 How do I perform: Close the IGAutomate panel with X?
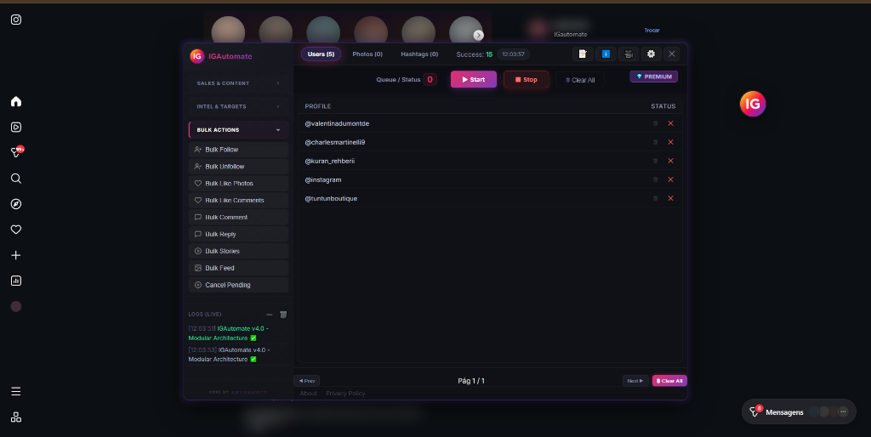click(672, 54)
